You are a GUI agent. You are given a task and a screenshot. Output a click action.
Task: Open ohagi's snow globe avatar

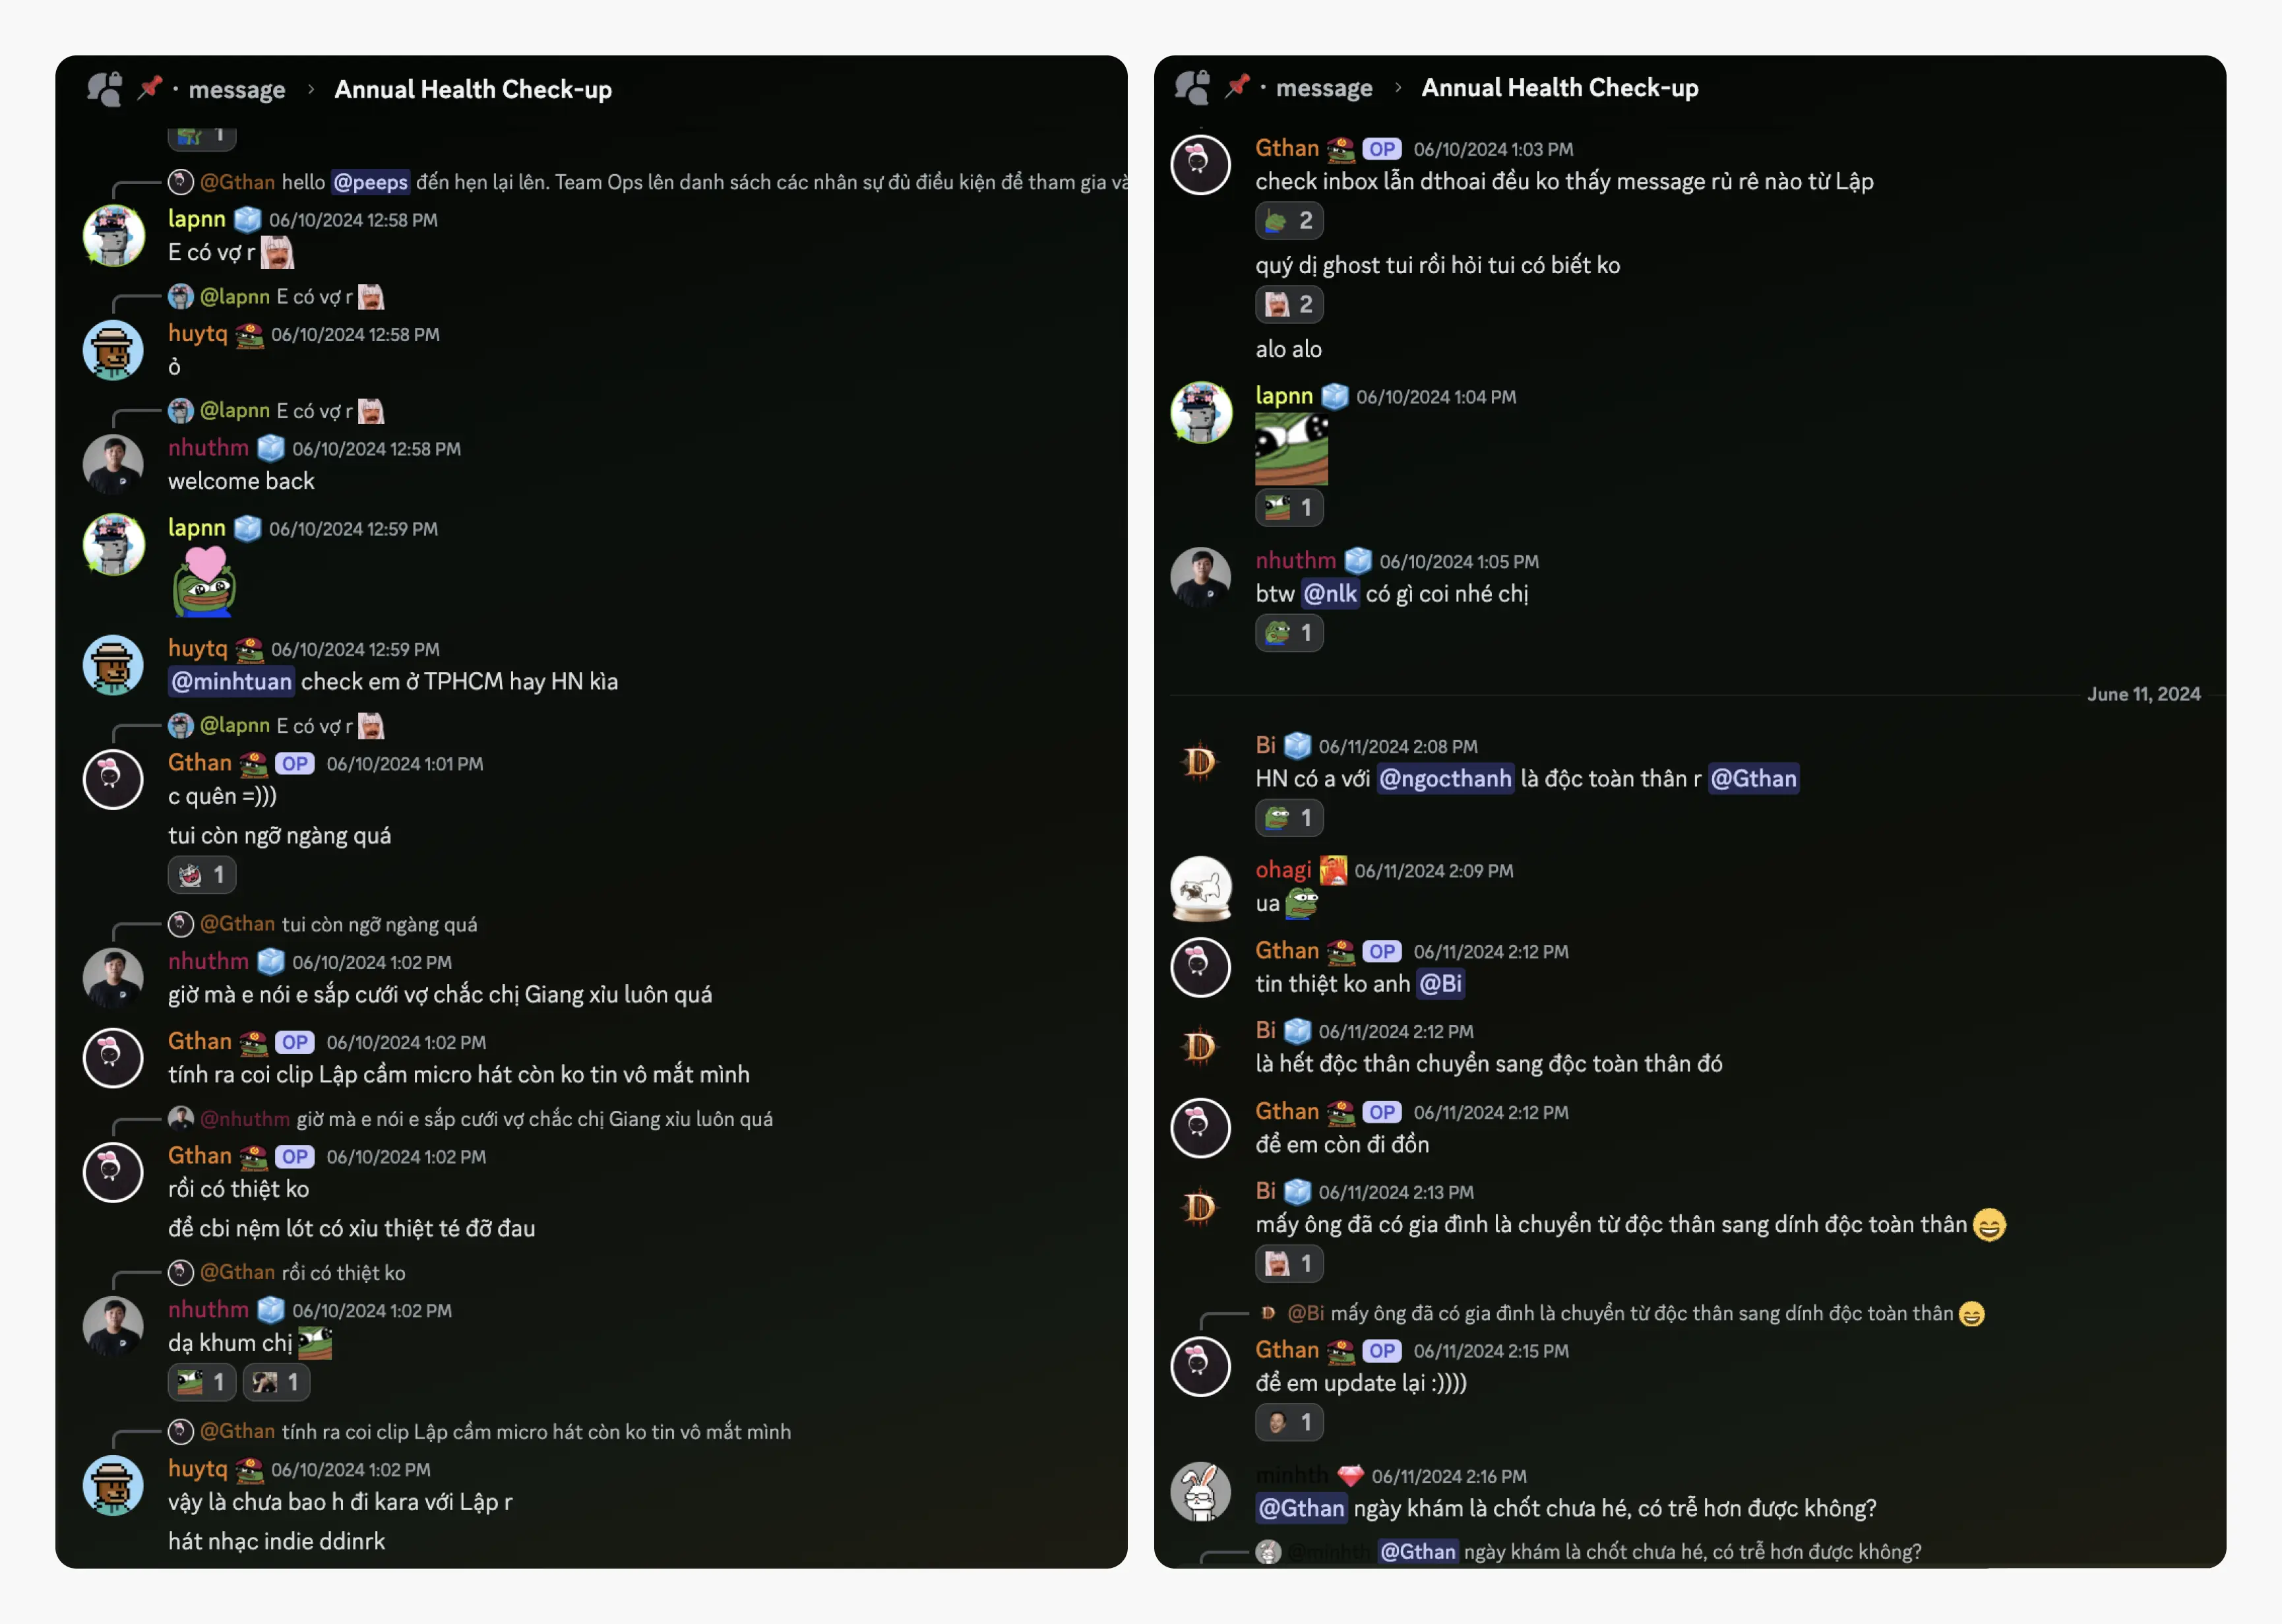point(1200,887)
